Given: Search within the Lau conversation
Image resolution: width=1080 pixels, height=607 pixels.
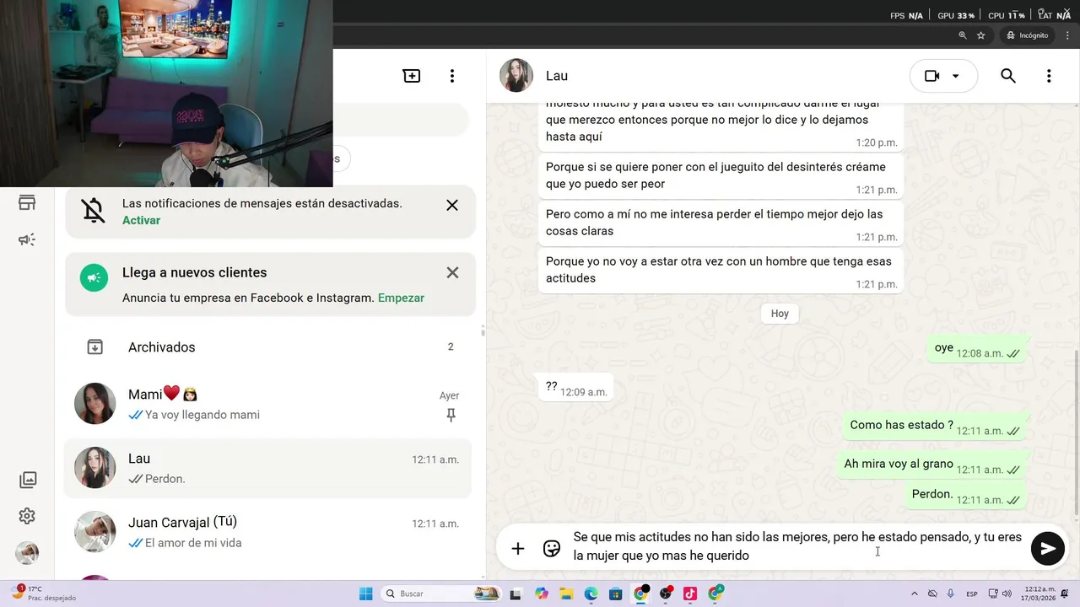Looking at the screenshot, I should (1008, 76).
